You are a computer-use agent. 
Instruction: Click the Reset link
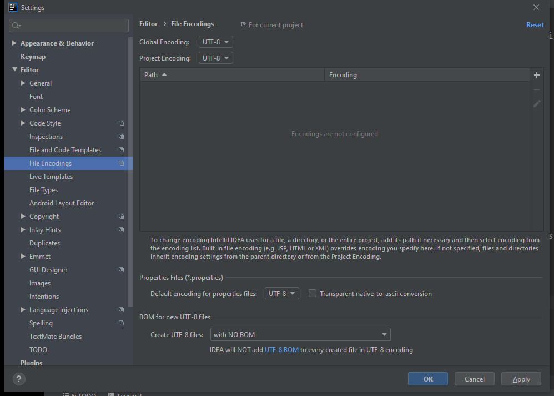535,25
